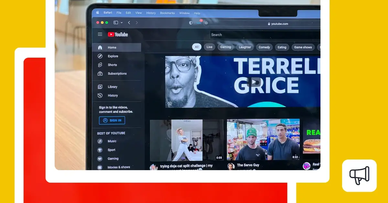
Task: Open the YouTube hamburger guide menu
Action: click(x=100, y=34)
